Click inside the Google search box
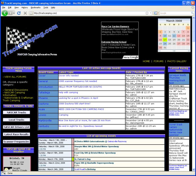This screenshot has width=196, height=176. (175, 13)
